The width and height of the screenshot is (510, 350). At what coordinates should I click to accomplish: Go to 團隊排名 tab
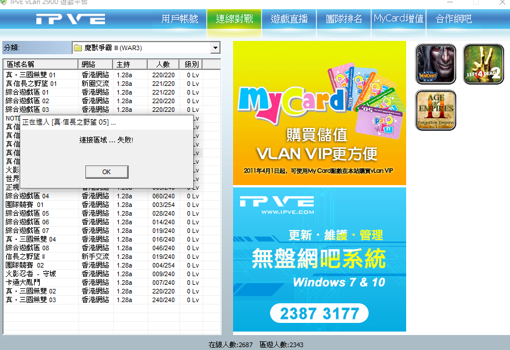[x=344, y=19]
